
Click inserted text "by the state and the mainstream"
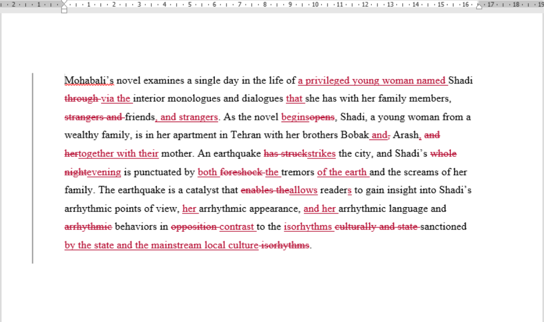tap(133, 245)
